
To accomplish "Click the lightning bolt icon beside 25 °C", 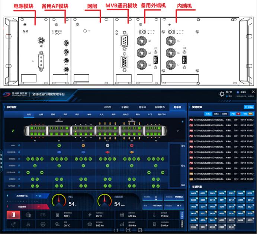I will point(90,215).
